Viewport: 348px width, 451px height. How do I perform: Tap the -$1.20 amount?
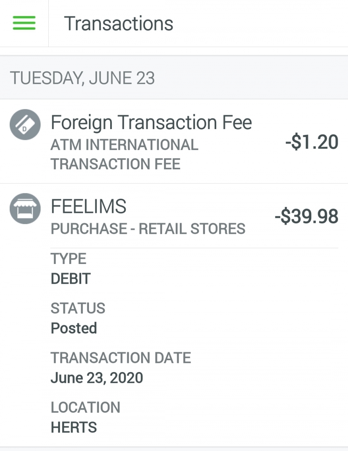coord(312,142)
